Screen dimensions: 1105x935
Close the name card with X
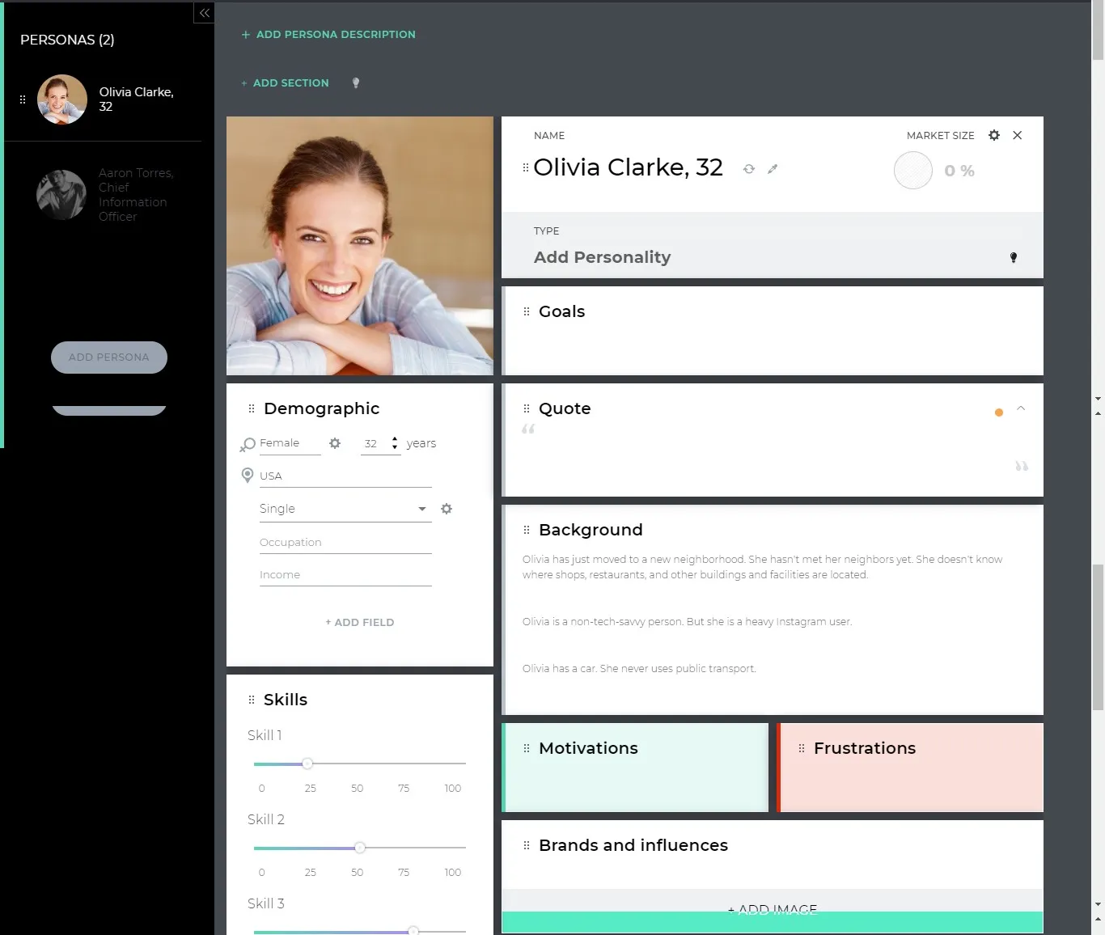[1018, 135]
